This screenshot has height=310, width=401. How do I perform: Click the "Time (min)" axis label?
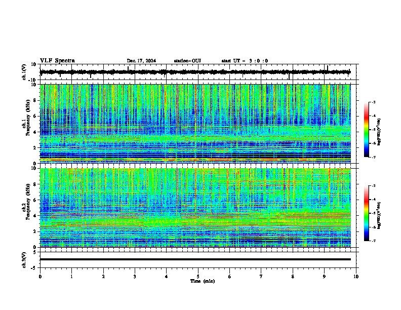(203, 281)
